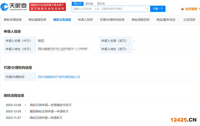Open the 会员服务 link
200x126 pixels.
tap(191, 9)
